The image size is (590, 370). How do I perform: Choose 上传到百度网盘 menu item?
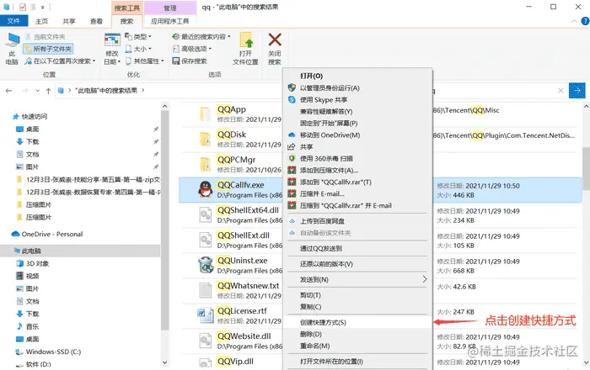click(x=357, y=221)
